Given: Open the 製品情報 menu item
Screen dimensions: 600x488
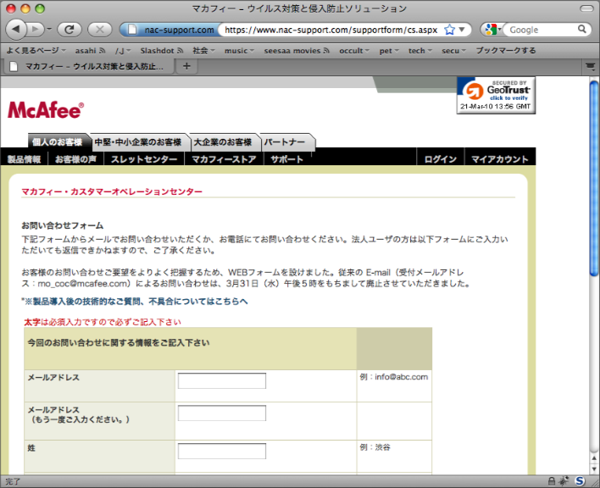Looking at the screenshot, I should [24, 159].
